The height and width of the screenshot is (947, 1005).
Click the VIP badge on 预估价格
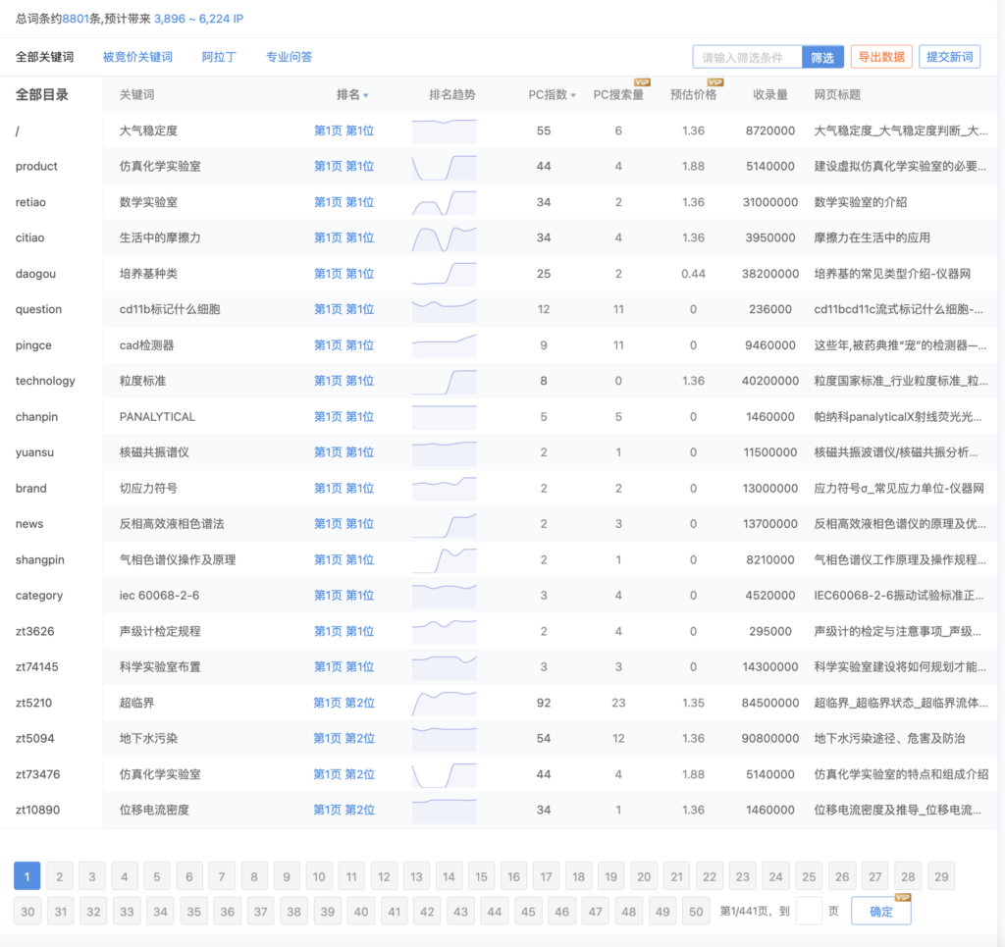715,82
